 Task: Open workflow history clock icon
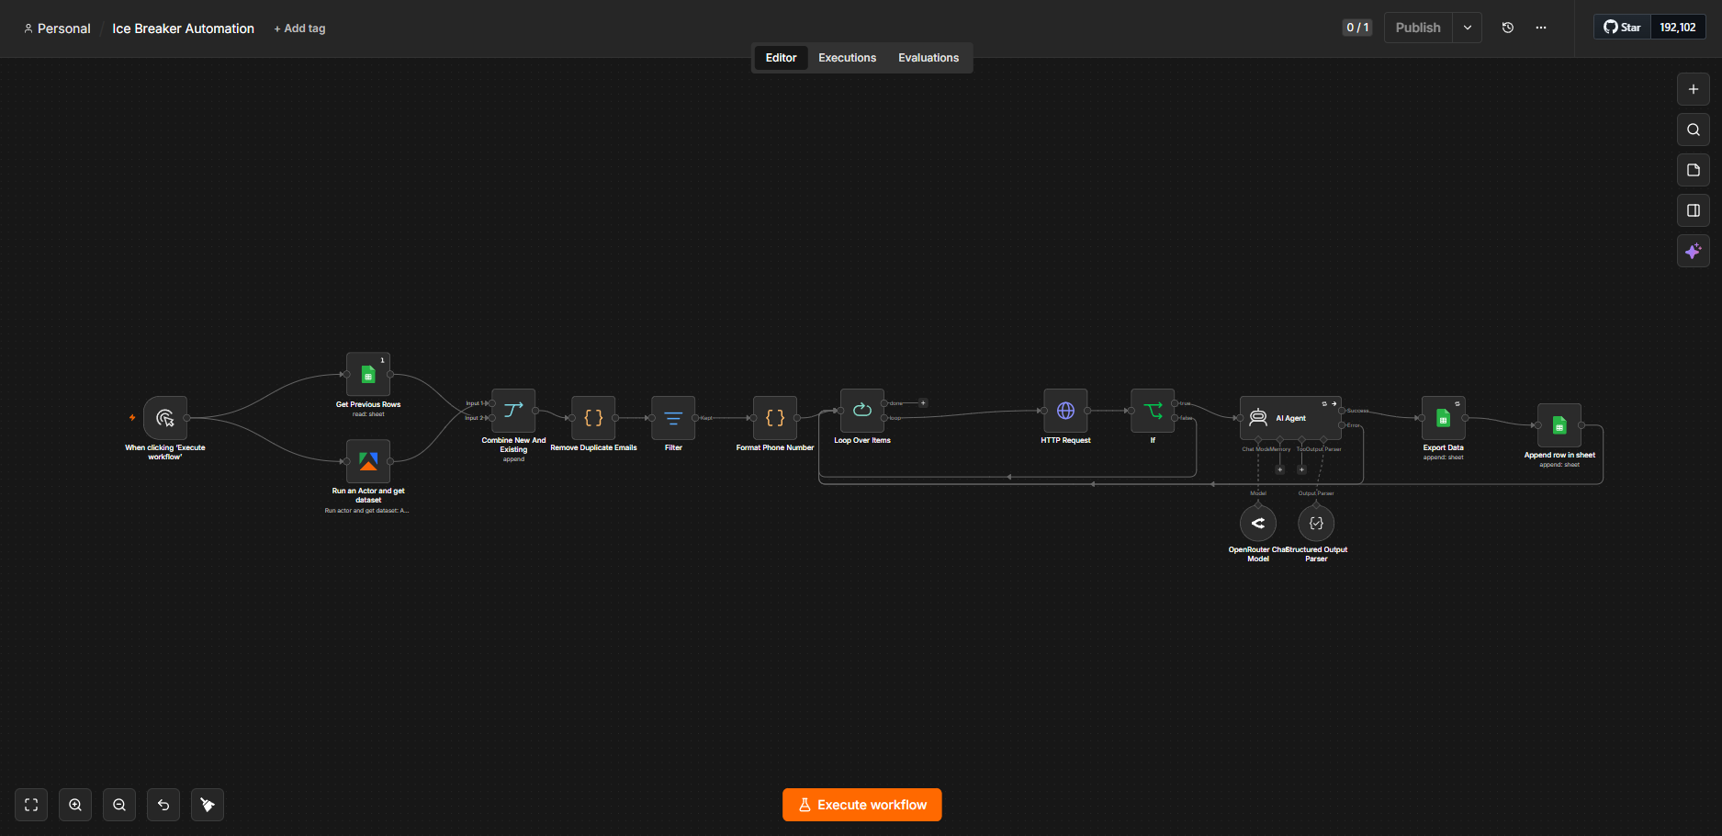[x=1508, y=28]
